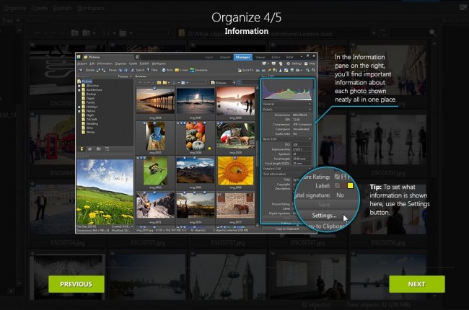
Task: Select the Tilt Shift folder
Action: 91,119
